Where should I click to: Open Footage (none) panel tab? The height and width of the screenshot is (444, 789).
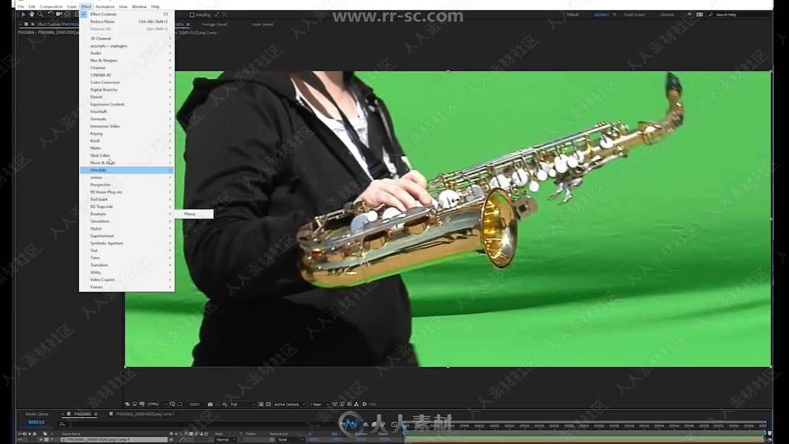click(215, 24)
